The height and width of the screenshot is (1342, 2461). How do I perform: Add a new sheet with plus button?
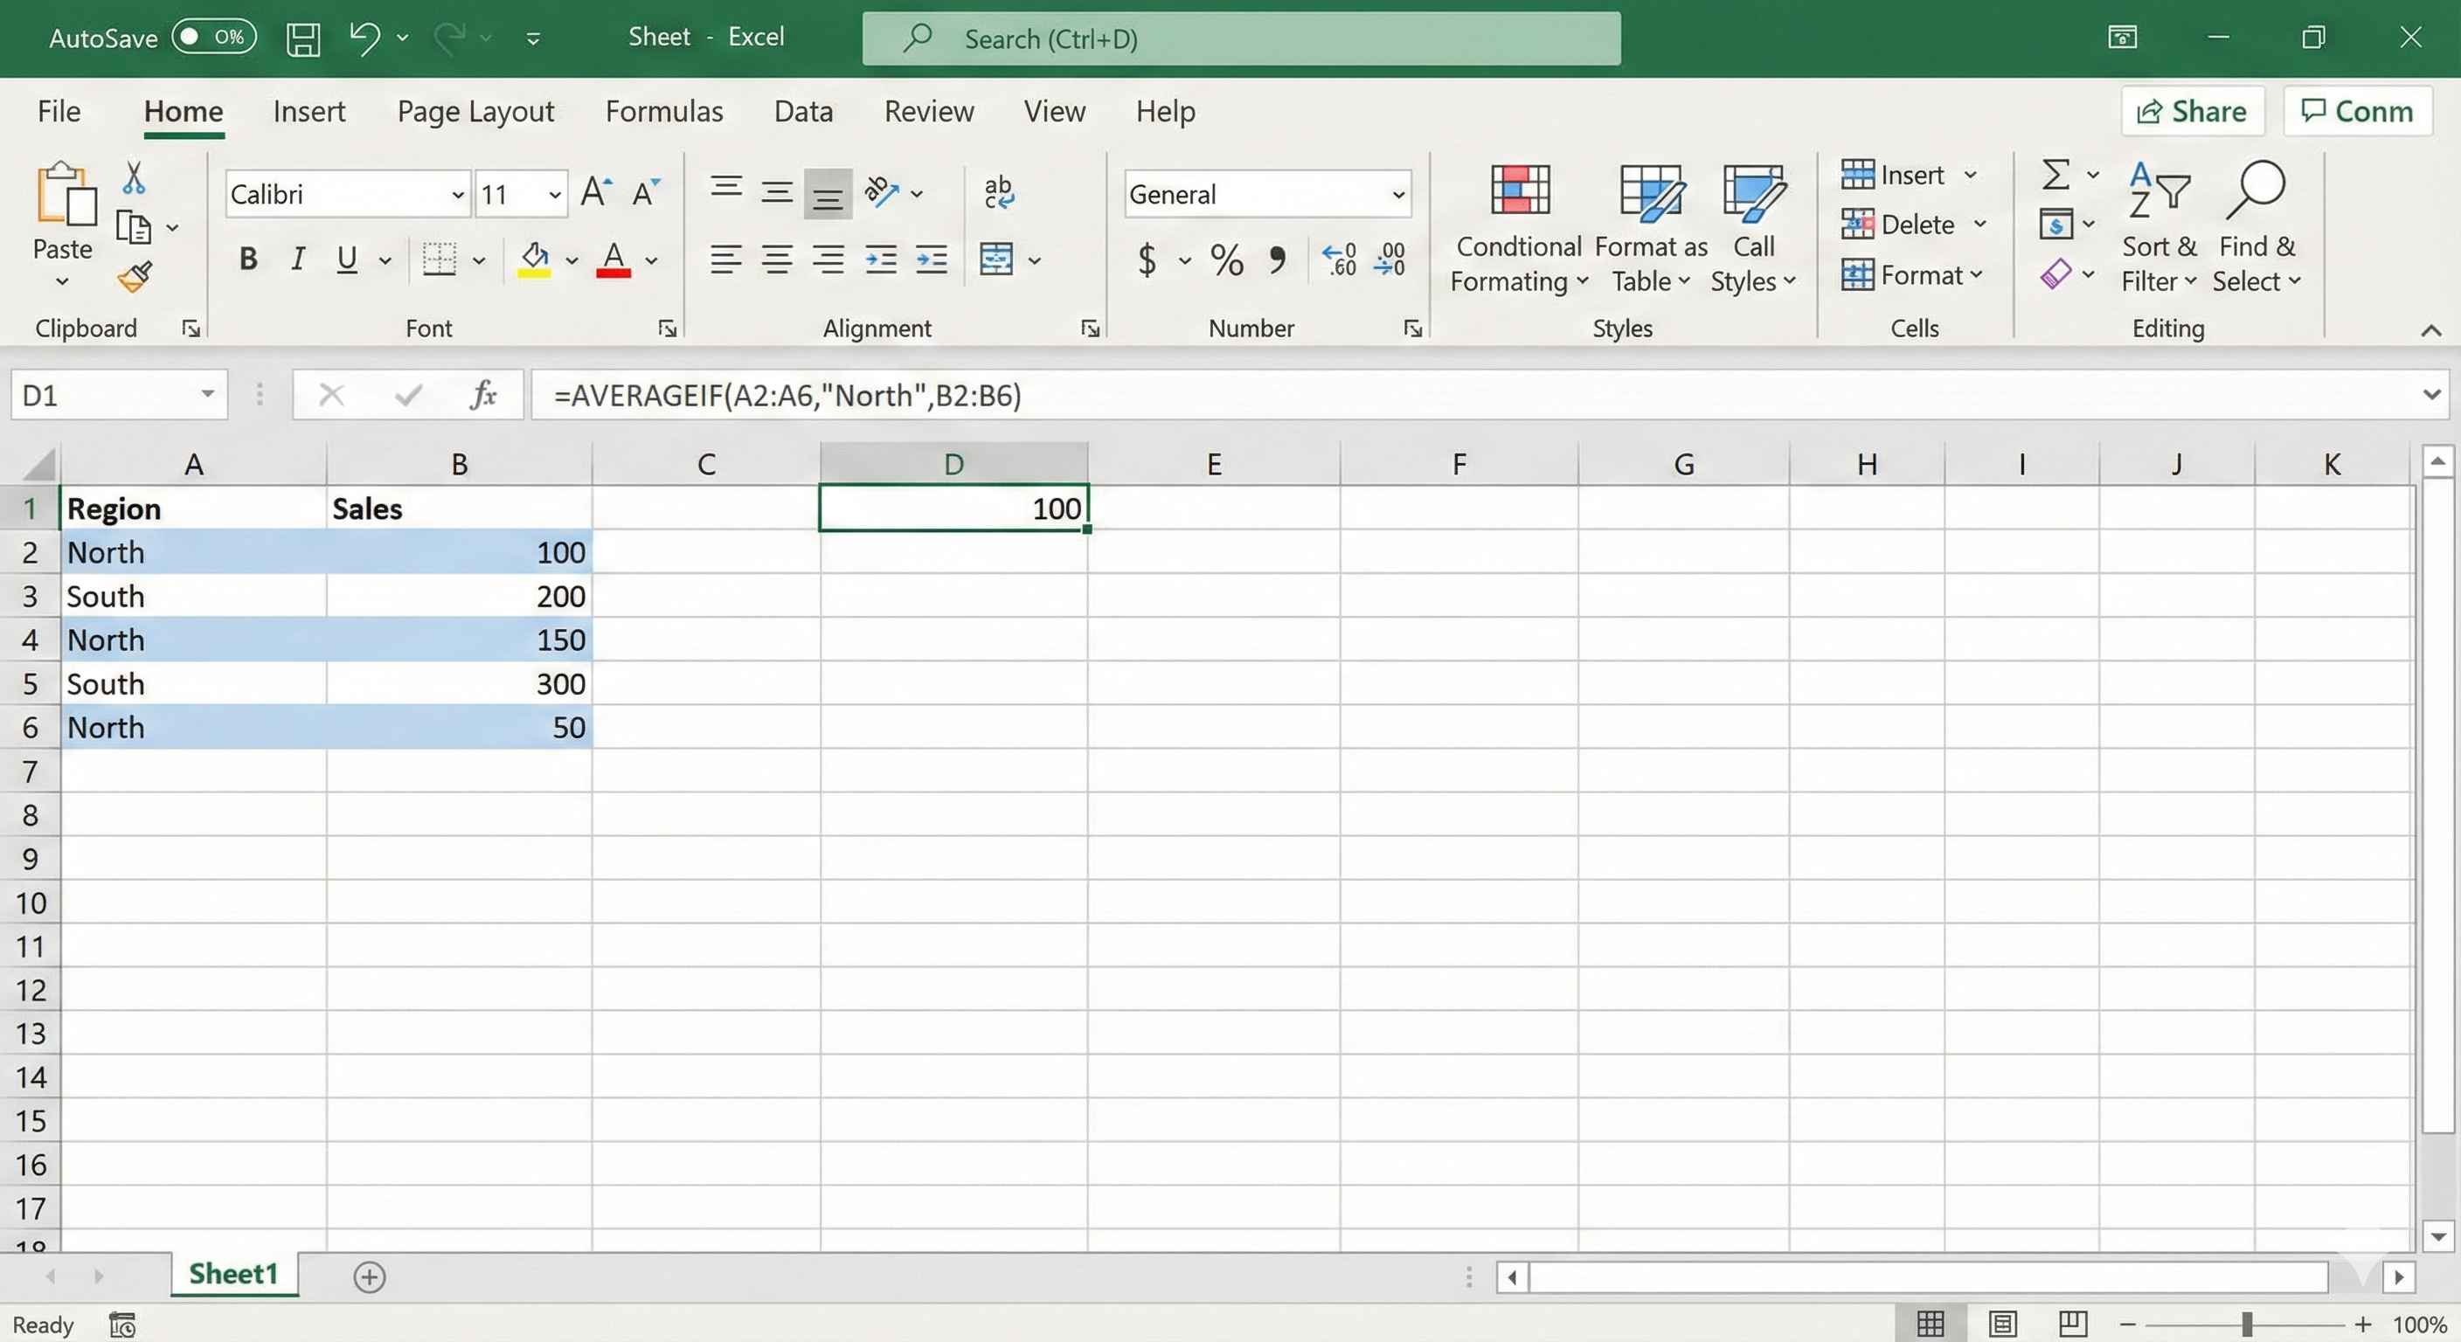369,1276
